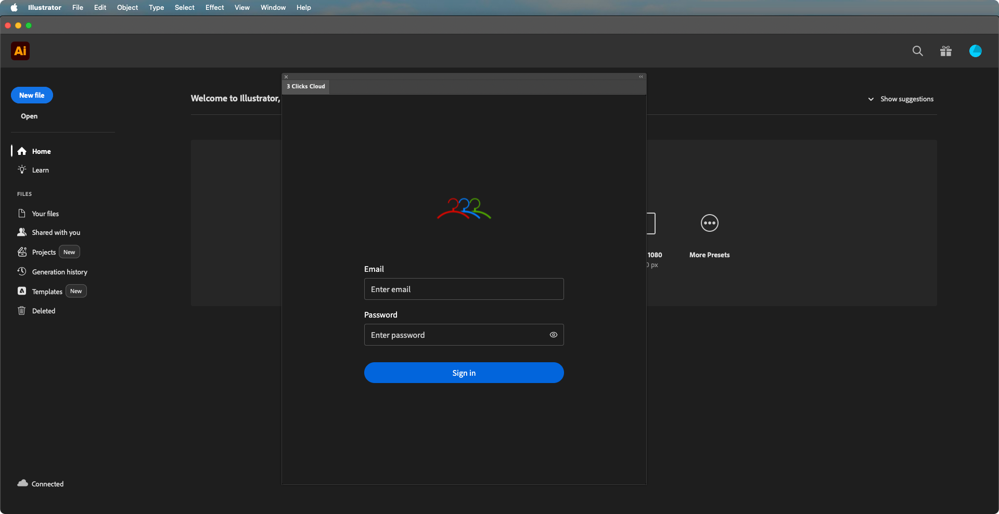
Task: Collapse the 3 Clicks Cloud panel arrows
Action: 641,77
